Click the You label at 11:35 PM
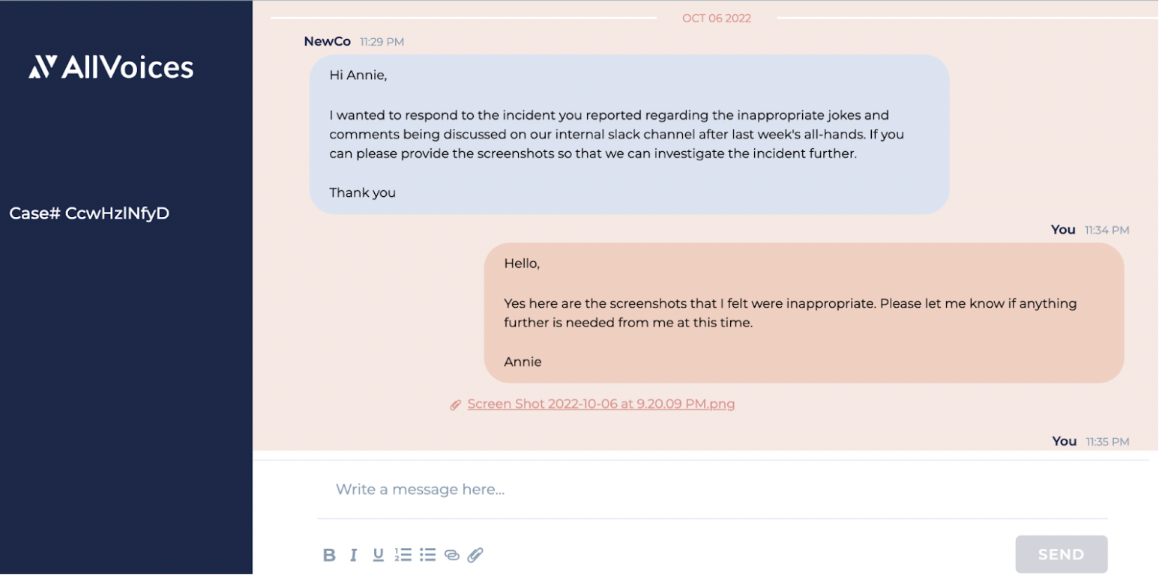Image resolution: width=1159 pixels, height=575 pixels. [x=1064, y=442]
